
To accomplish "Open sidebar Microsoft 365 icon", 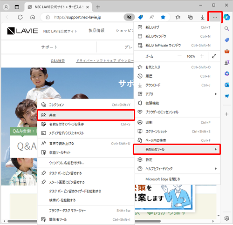I will click(x=227, y=73).
